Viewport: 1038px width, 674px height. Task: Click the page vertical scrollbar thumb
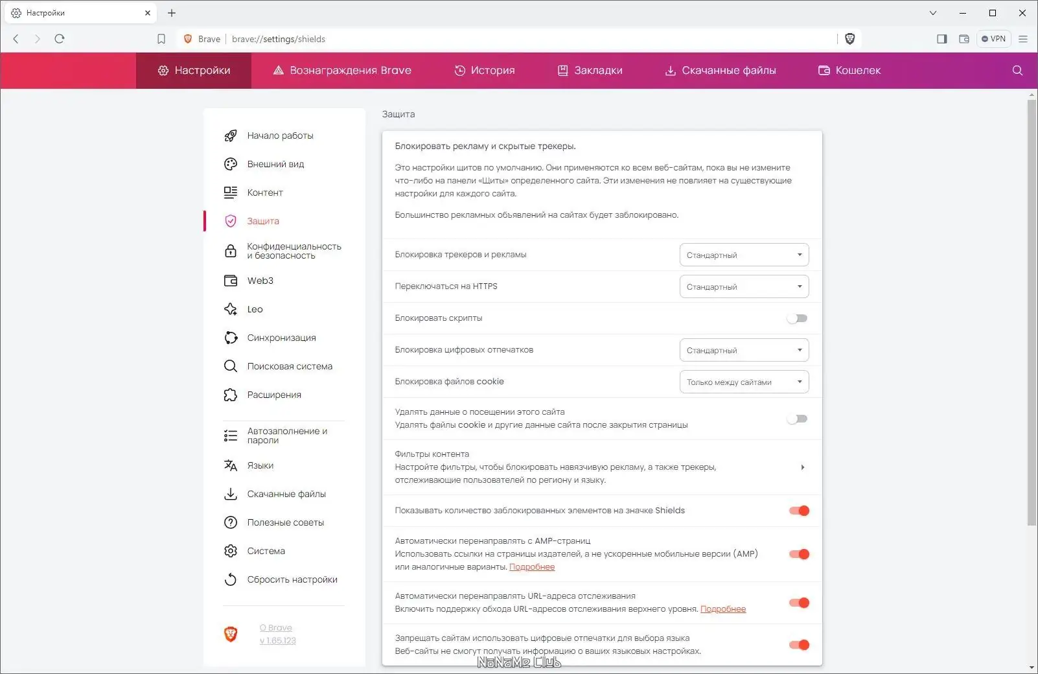coord(1032,312)
